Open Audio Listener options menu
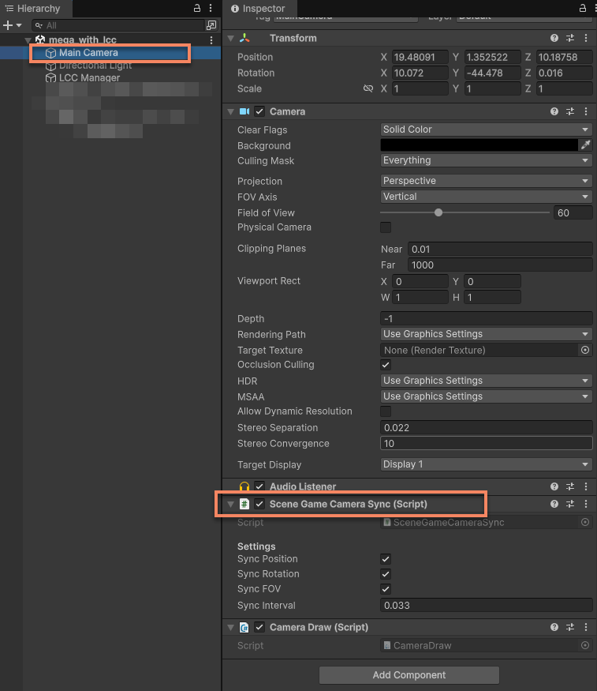This screenshot has height=691, width=597. [x=586, y=486]
